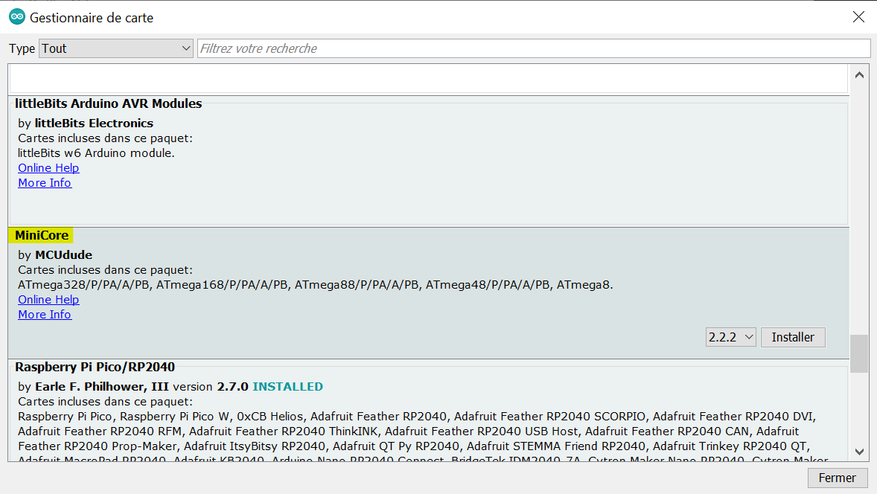
Task: Select the highlighted MiniCore title
Action: [x=42, y=235]
